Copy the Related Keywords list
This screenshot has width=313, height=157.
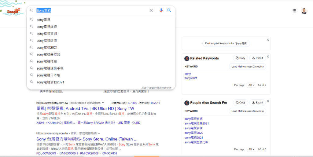point(240,58)
